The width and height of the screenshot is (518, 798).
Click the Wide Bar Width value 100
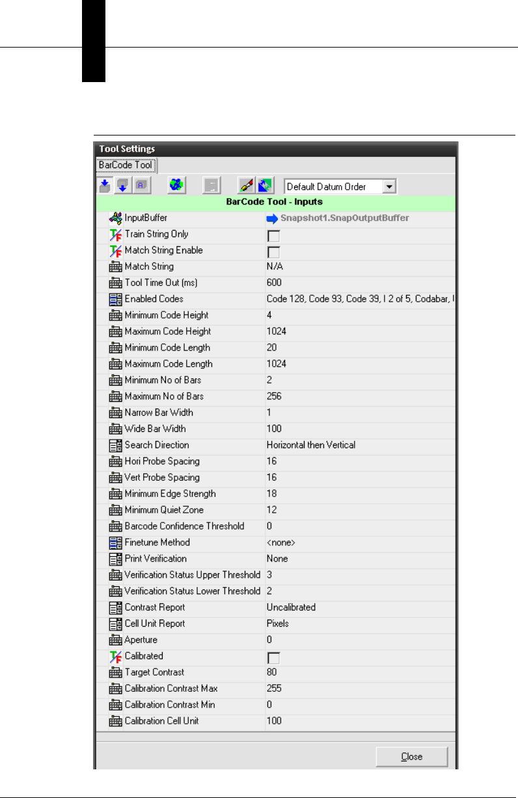[x=274, y=429]
